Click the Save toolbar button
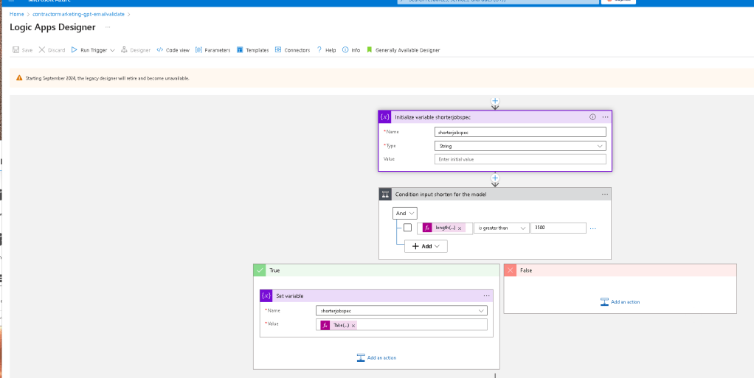This screenshot has height=378, width=754. click(23, 50)
